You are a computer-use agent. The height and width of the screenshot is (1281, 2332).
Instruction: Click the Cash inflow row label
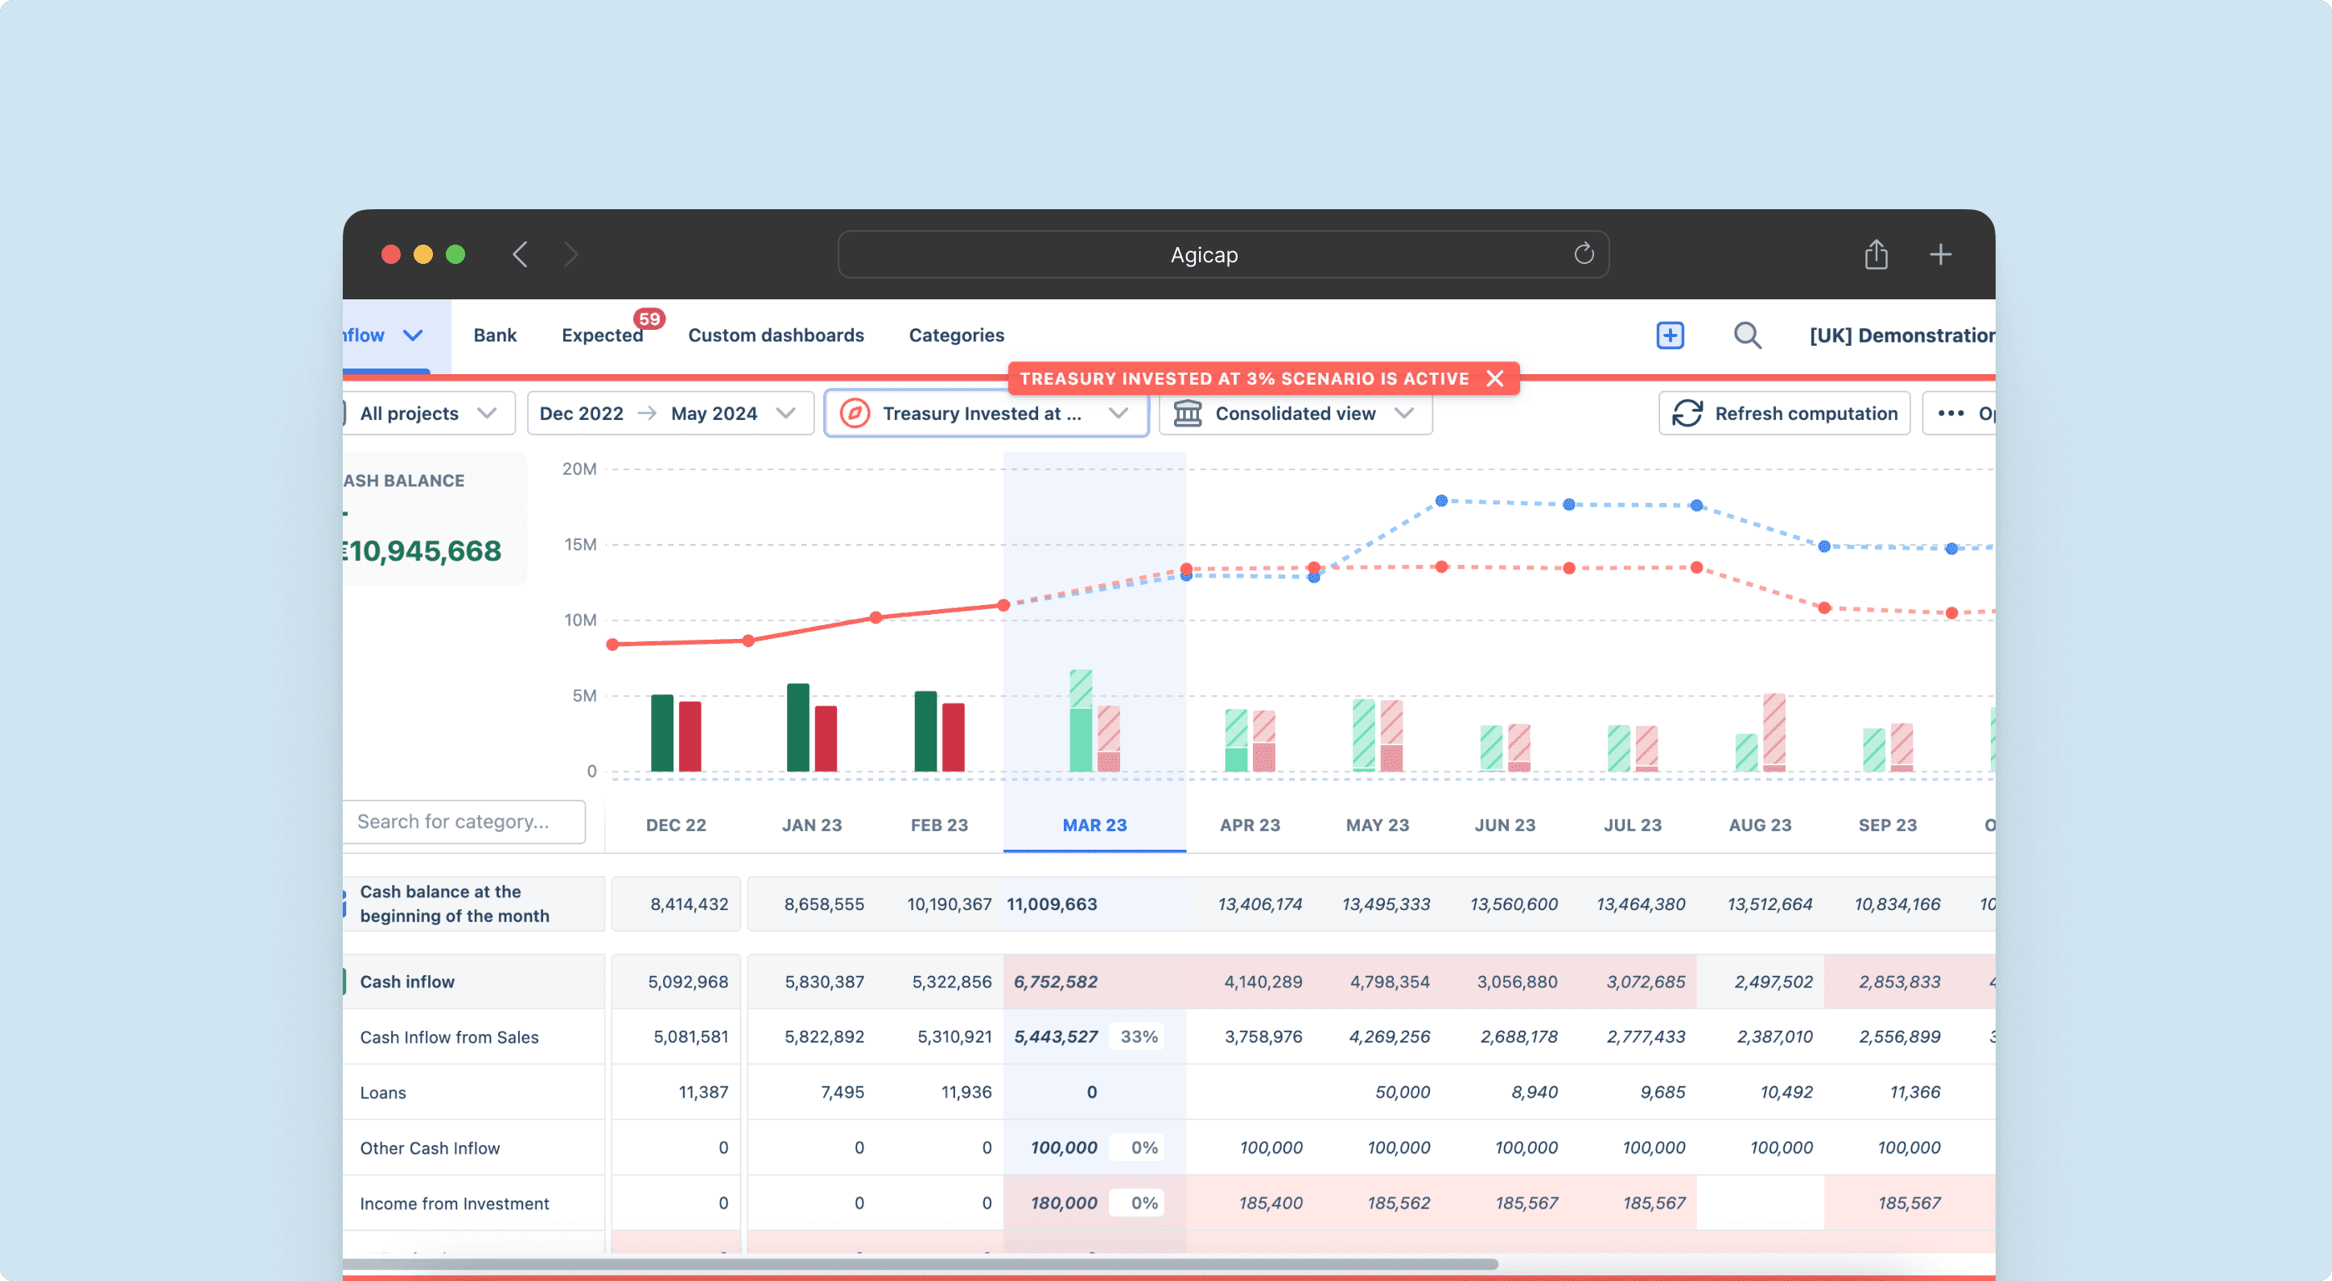coord(407,982)
